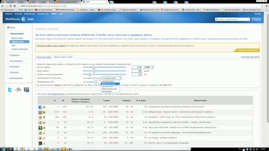Click the rate field showing 13 percent
The image size is (269, 151).
coord(137,75)
